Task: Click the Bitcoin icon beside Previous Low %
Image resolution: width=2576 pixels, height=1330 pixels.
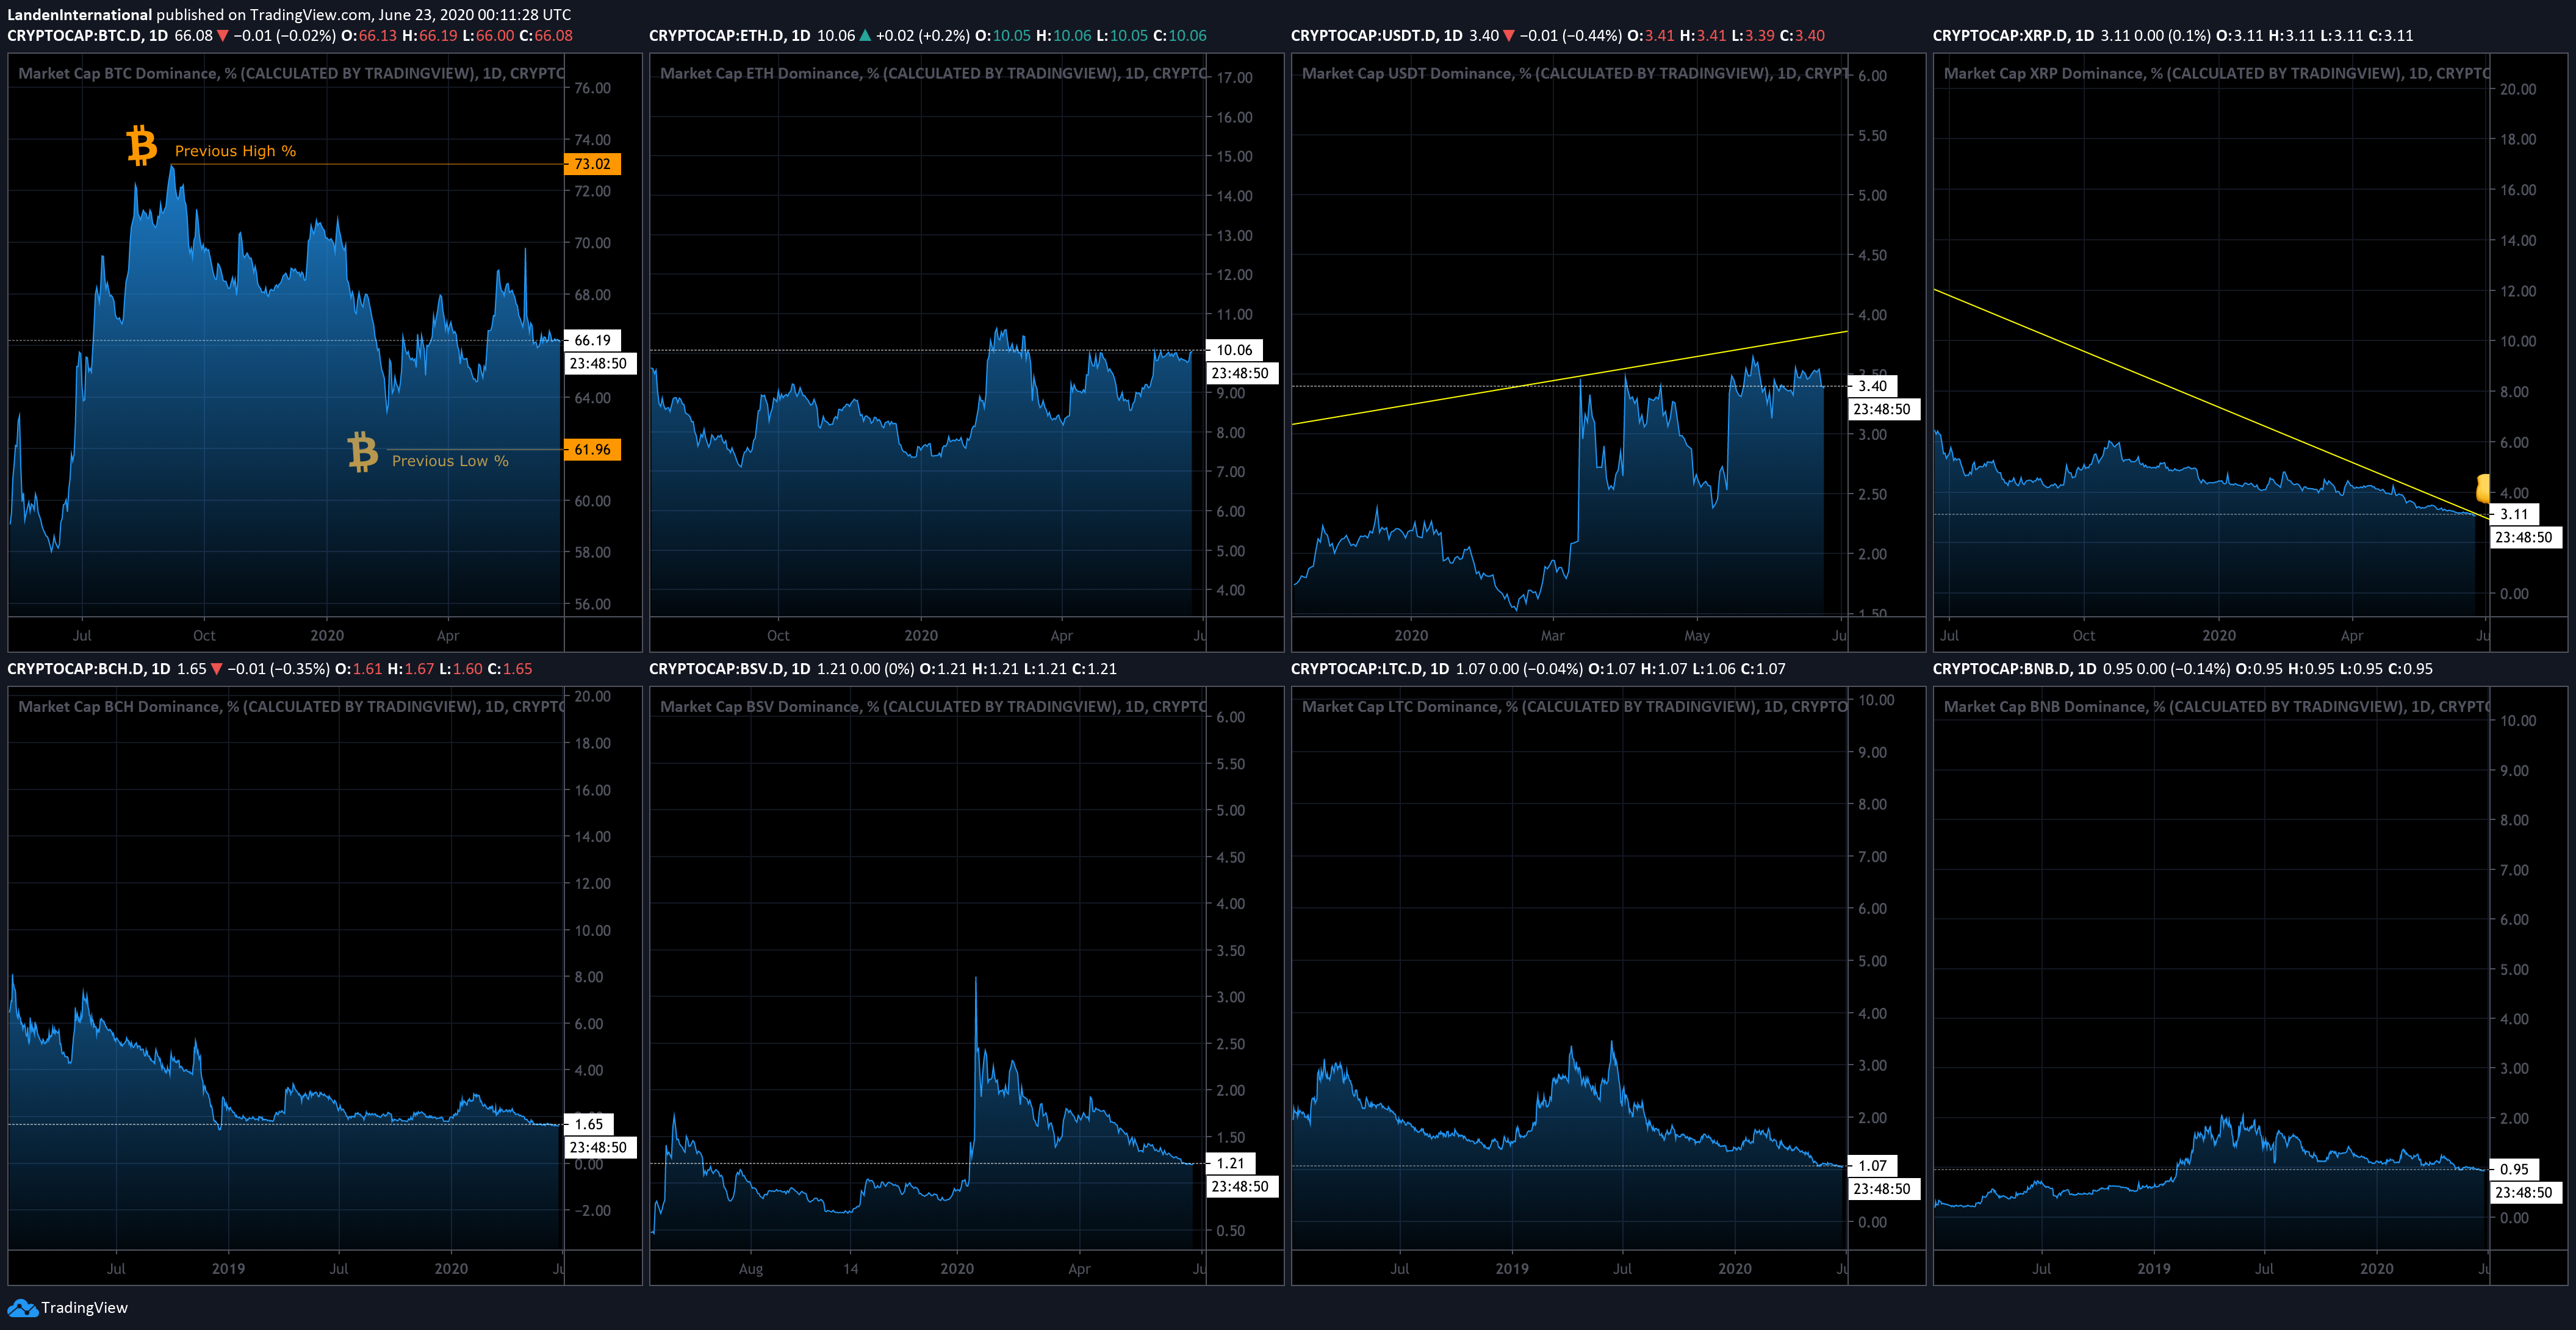Action: click(x=362, y=452)
